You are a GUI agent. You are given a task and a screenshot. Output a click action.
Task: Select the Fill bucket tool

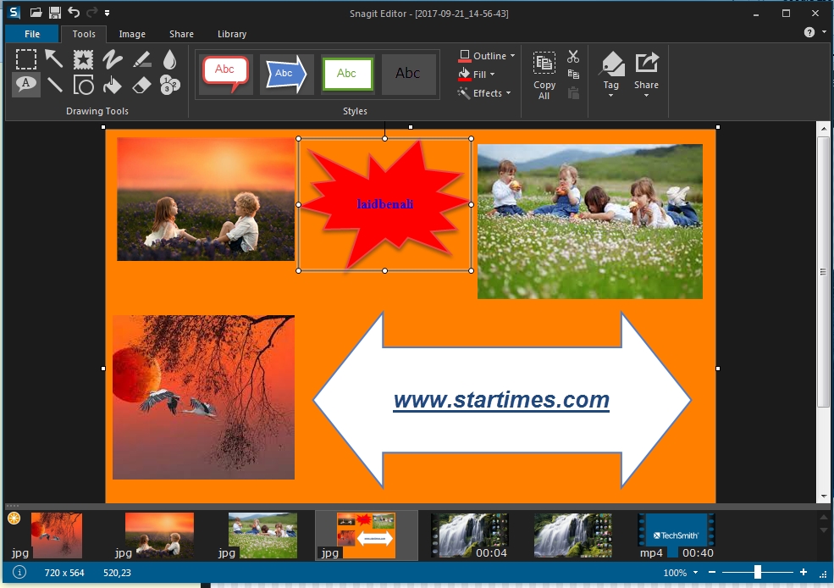(x=113, y=84)
